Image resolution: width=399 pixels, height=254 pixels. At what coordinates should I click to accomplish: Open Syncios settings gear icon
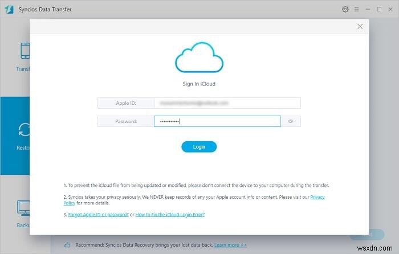pyautogui.click(x=345, y=9)
